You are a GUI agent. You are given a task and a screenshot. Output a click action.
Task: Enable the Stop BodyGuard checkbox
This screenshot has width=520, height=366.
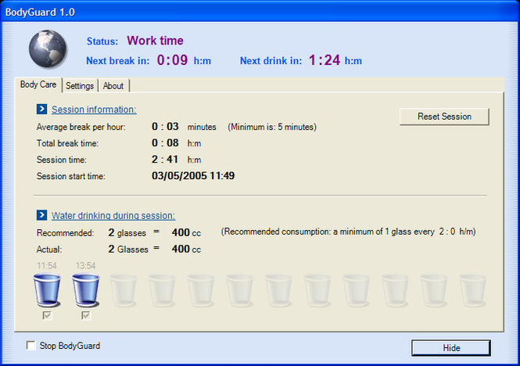click(30, 346)
